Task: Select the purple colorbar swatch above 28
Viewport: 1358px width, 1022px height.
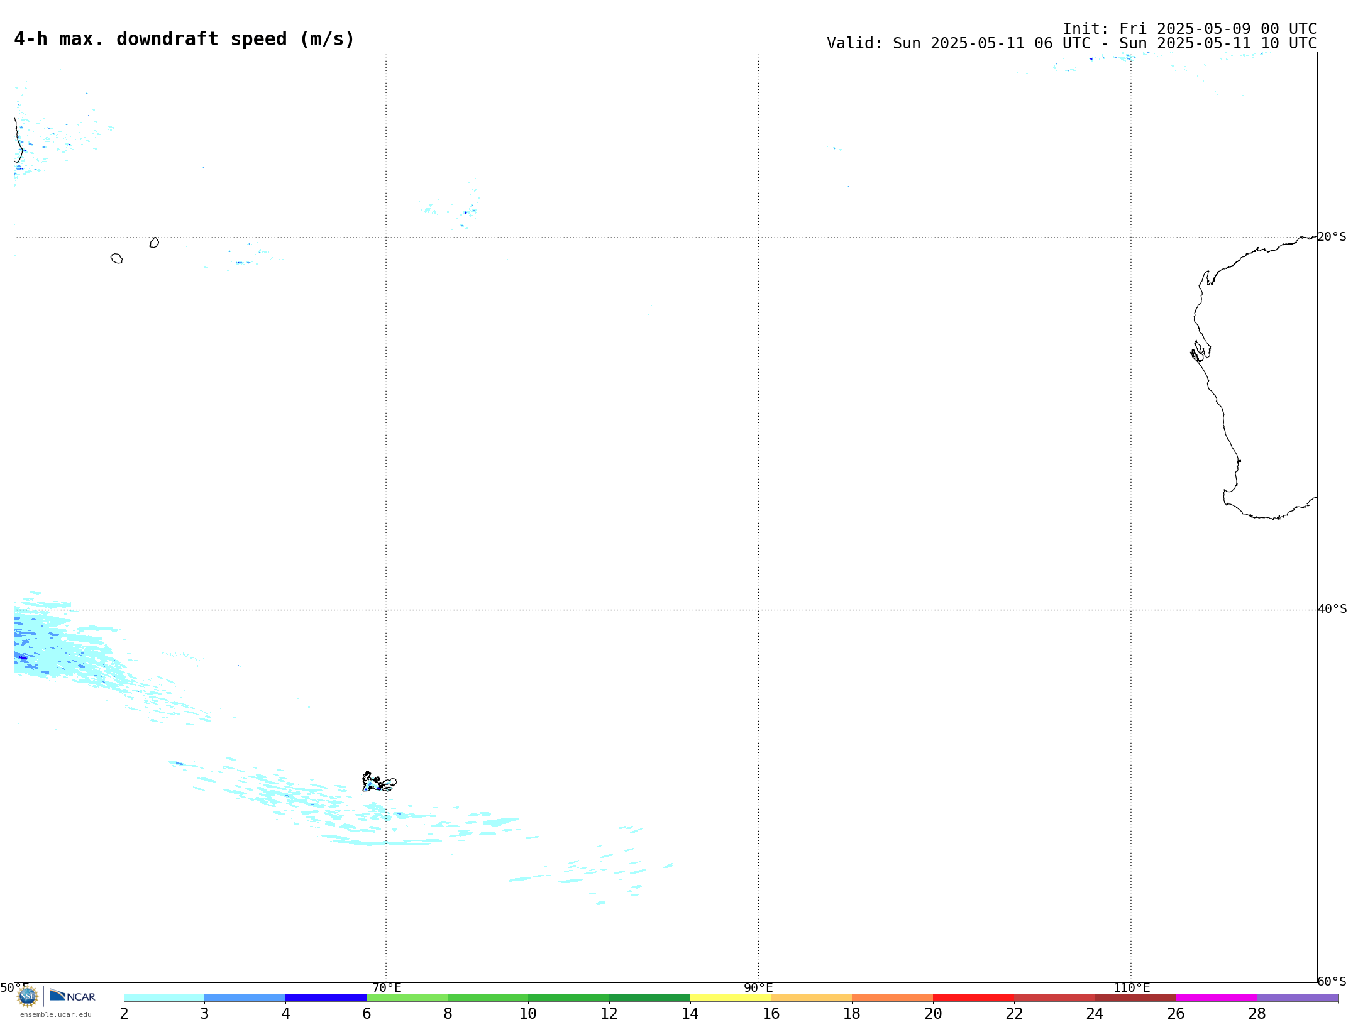Action: pyautogui.click(x=1298, y=998)
